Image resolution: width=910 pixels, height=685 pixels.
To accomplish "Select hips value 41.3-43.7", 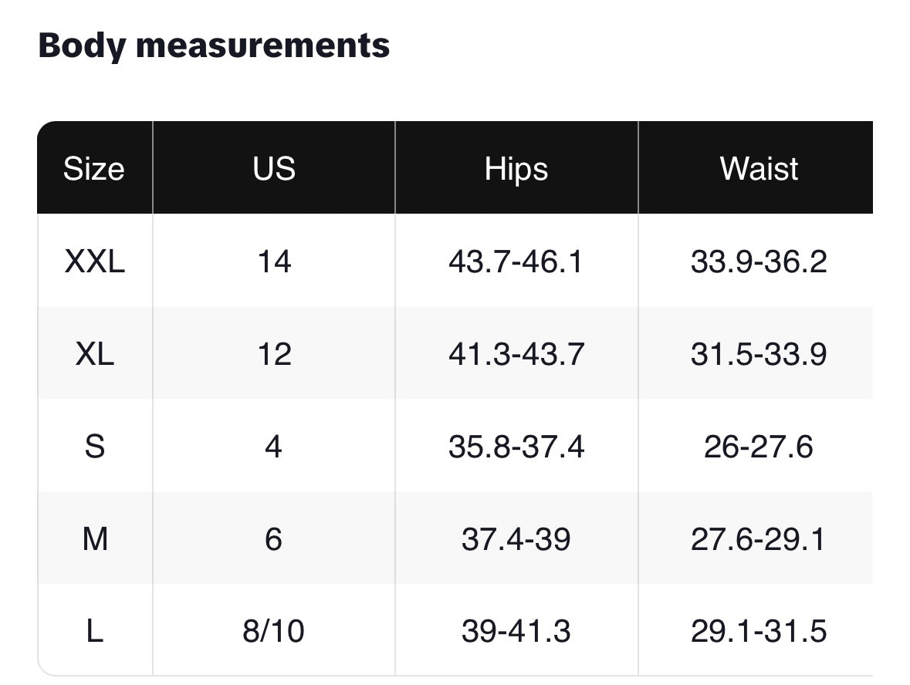I will coord(516,354).
